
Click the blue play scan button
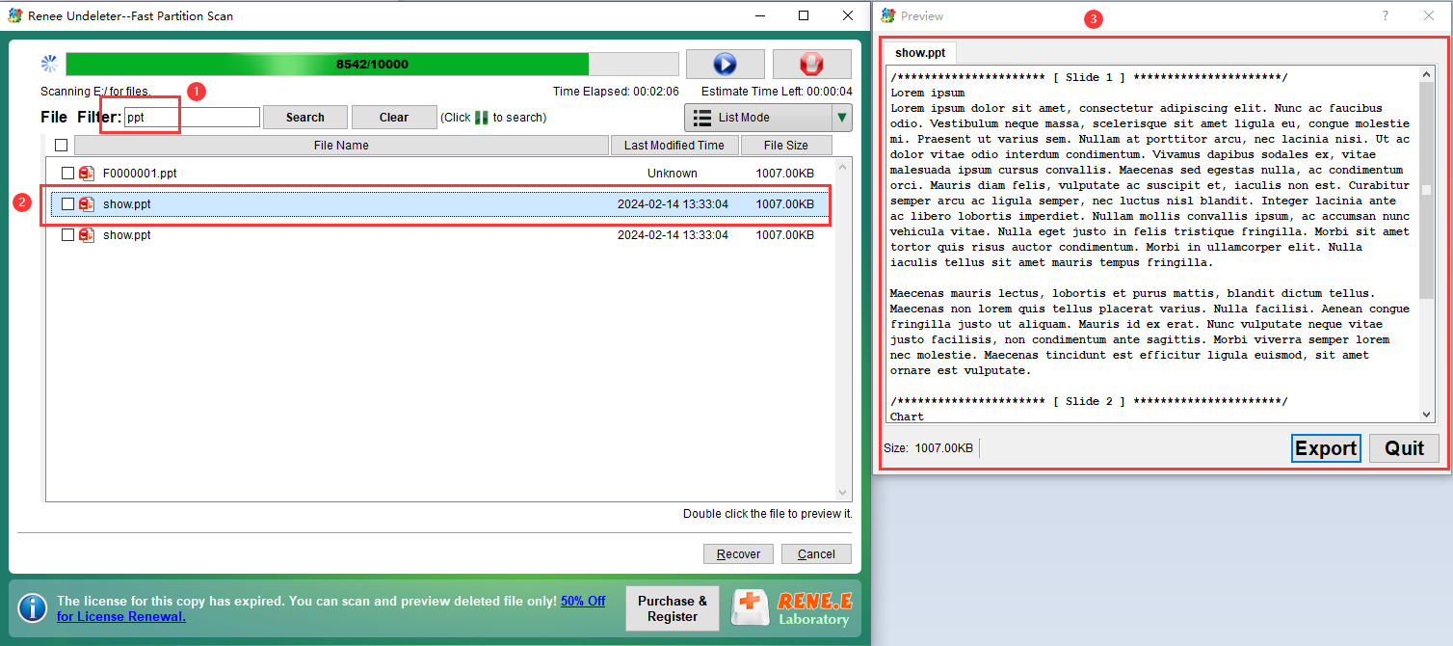(x=725, y=65)
